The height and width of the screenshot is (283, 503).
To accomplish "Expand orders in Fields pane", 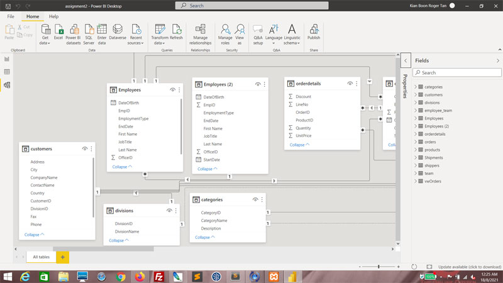I will [x=416, y=142].
